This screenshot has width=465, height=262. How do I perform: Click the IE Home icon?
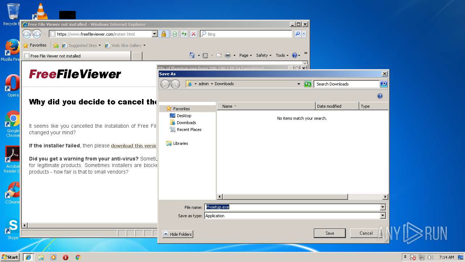click(x=192, y=55)
